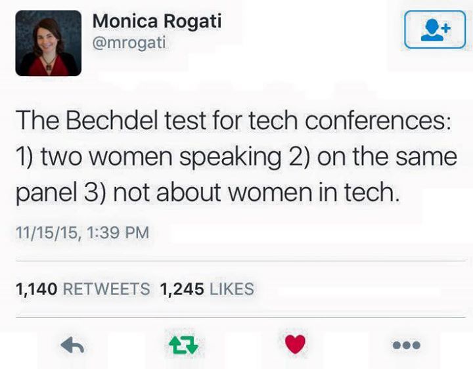Click the LIKES label word
Image resolution: width=473 pixels, height=369 pixels.
(x=231, y=288)
